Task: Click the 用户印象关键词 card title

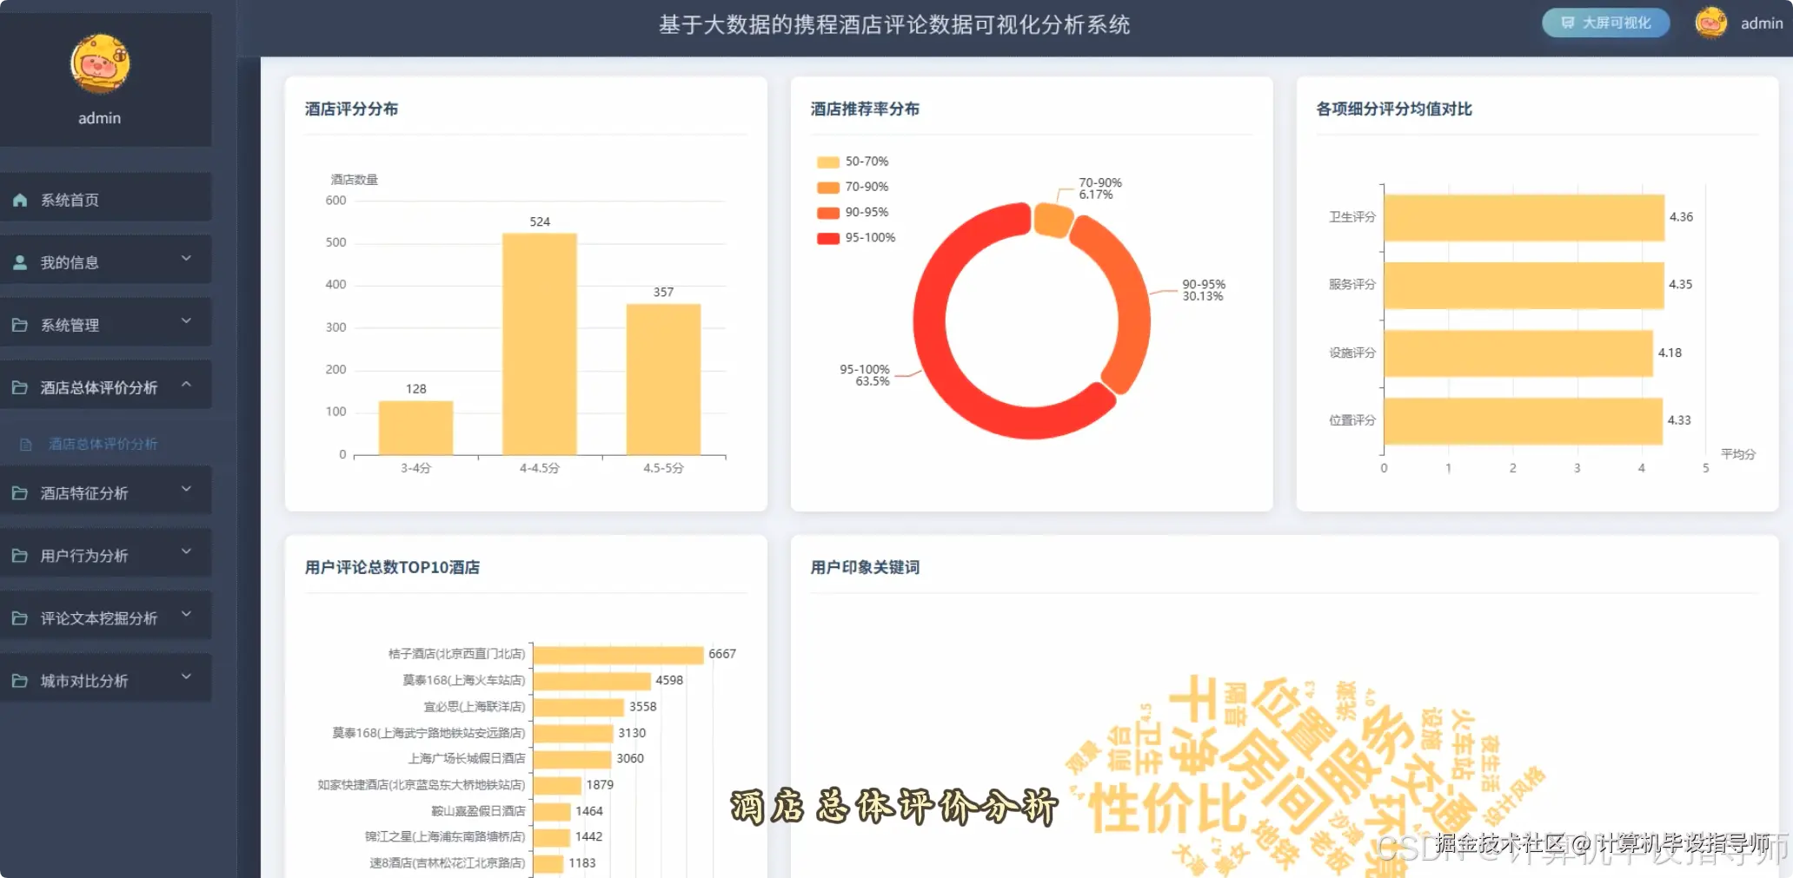Action: click(x=865, y=567)
